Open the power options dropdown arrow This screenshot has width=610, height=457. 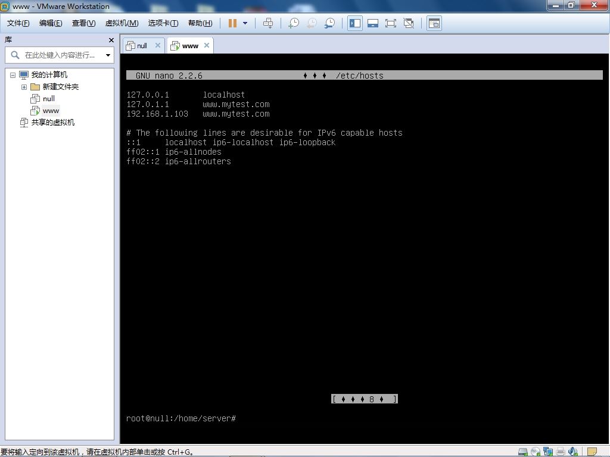pos(245,23)
